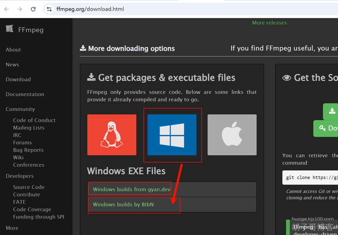Viewport: 338px width, 235px height.
Task: Open Windows builds from gyan.dev
Action: [x=131, y=189]
